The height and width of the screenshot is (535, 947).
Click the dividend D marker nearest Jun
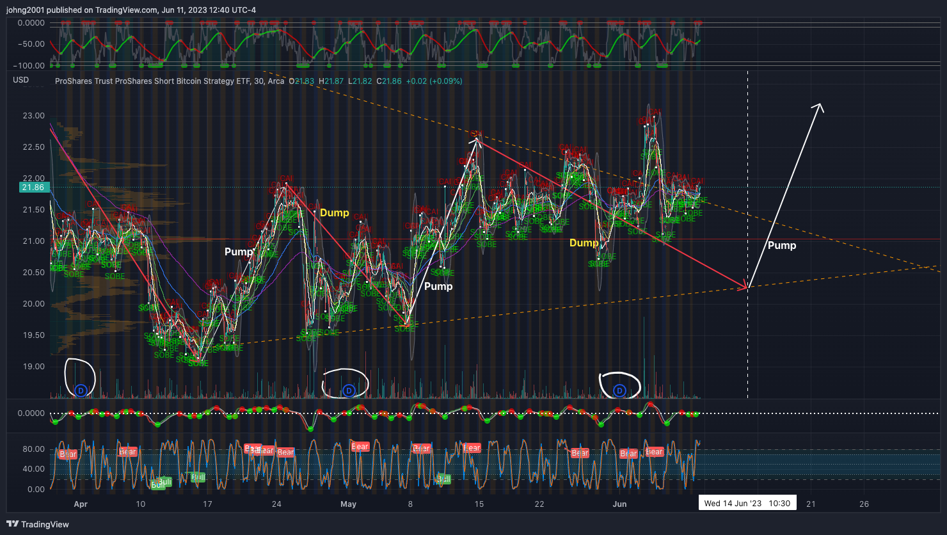[619, 390]
